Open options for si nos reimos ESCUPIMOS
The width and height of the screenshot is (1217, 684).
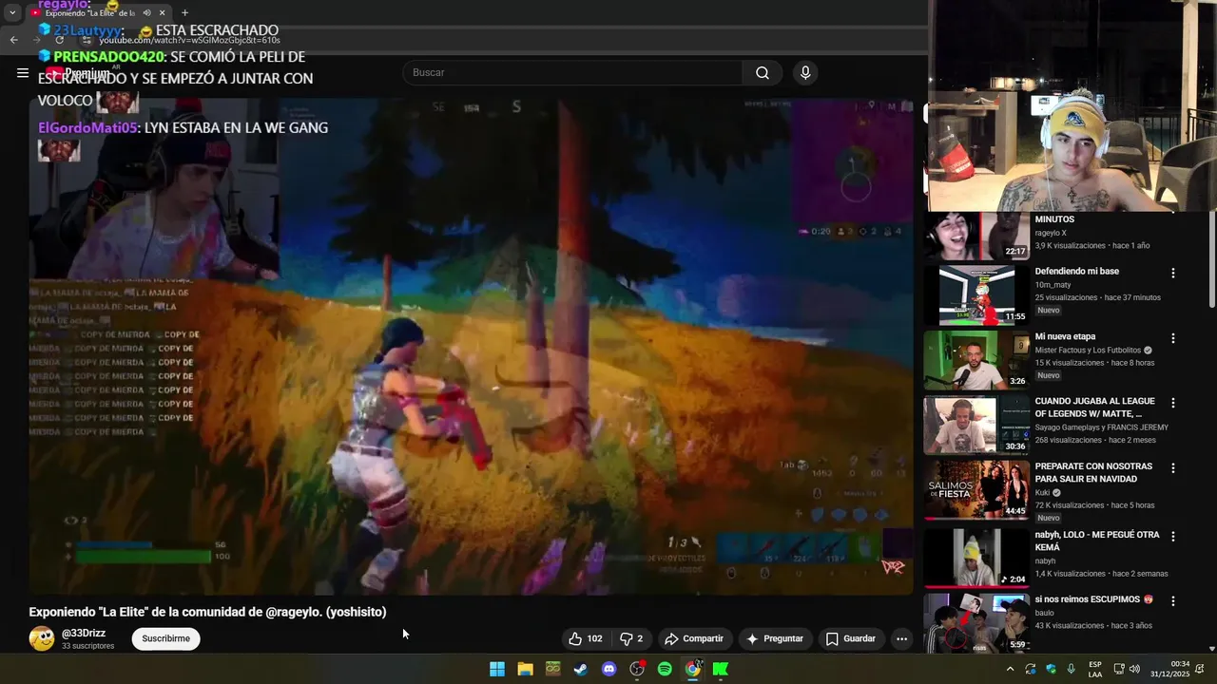[1173, 601]
